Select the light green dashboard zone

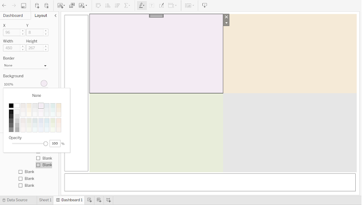click(156, 133)
